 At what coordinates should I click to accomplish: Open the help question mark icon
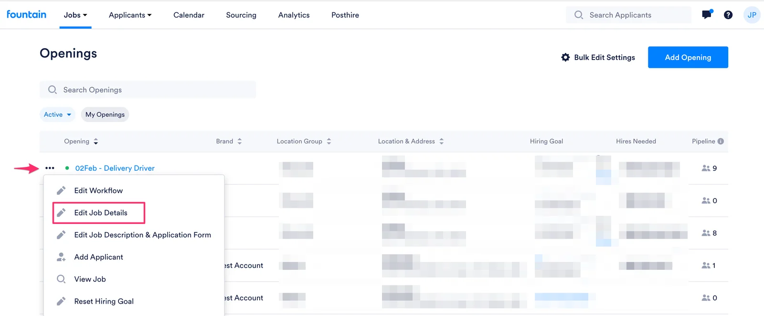(x=728, y=15)
